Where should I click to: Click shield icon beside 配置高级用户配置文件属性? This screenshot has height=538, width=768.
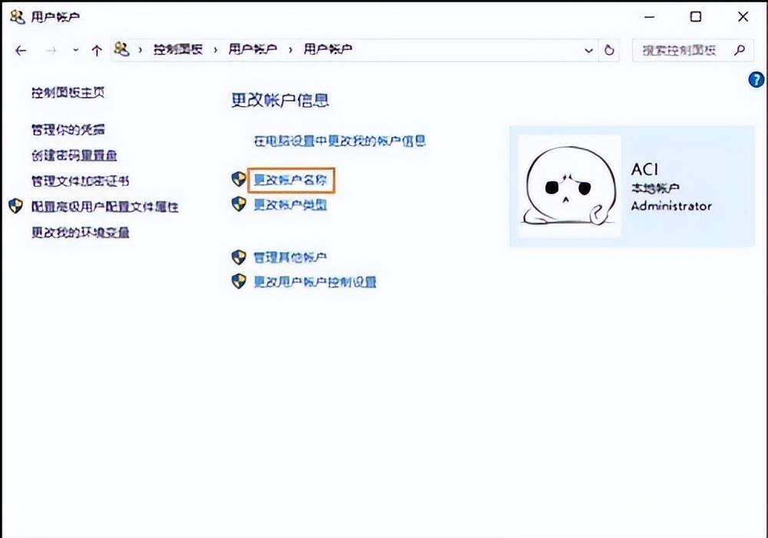pyautogui.click(x=15, y=207)
